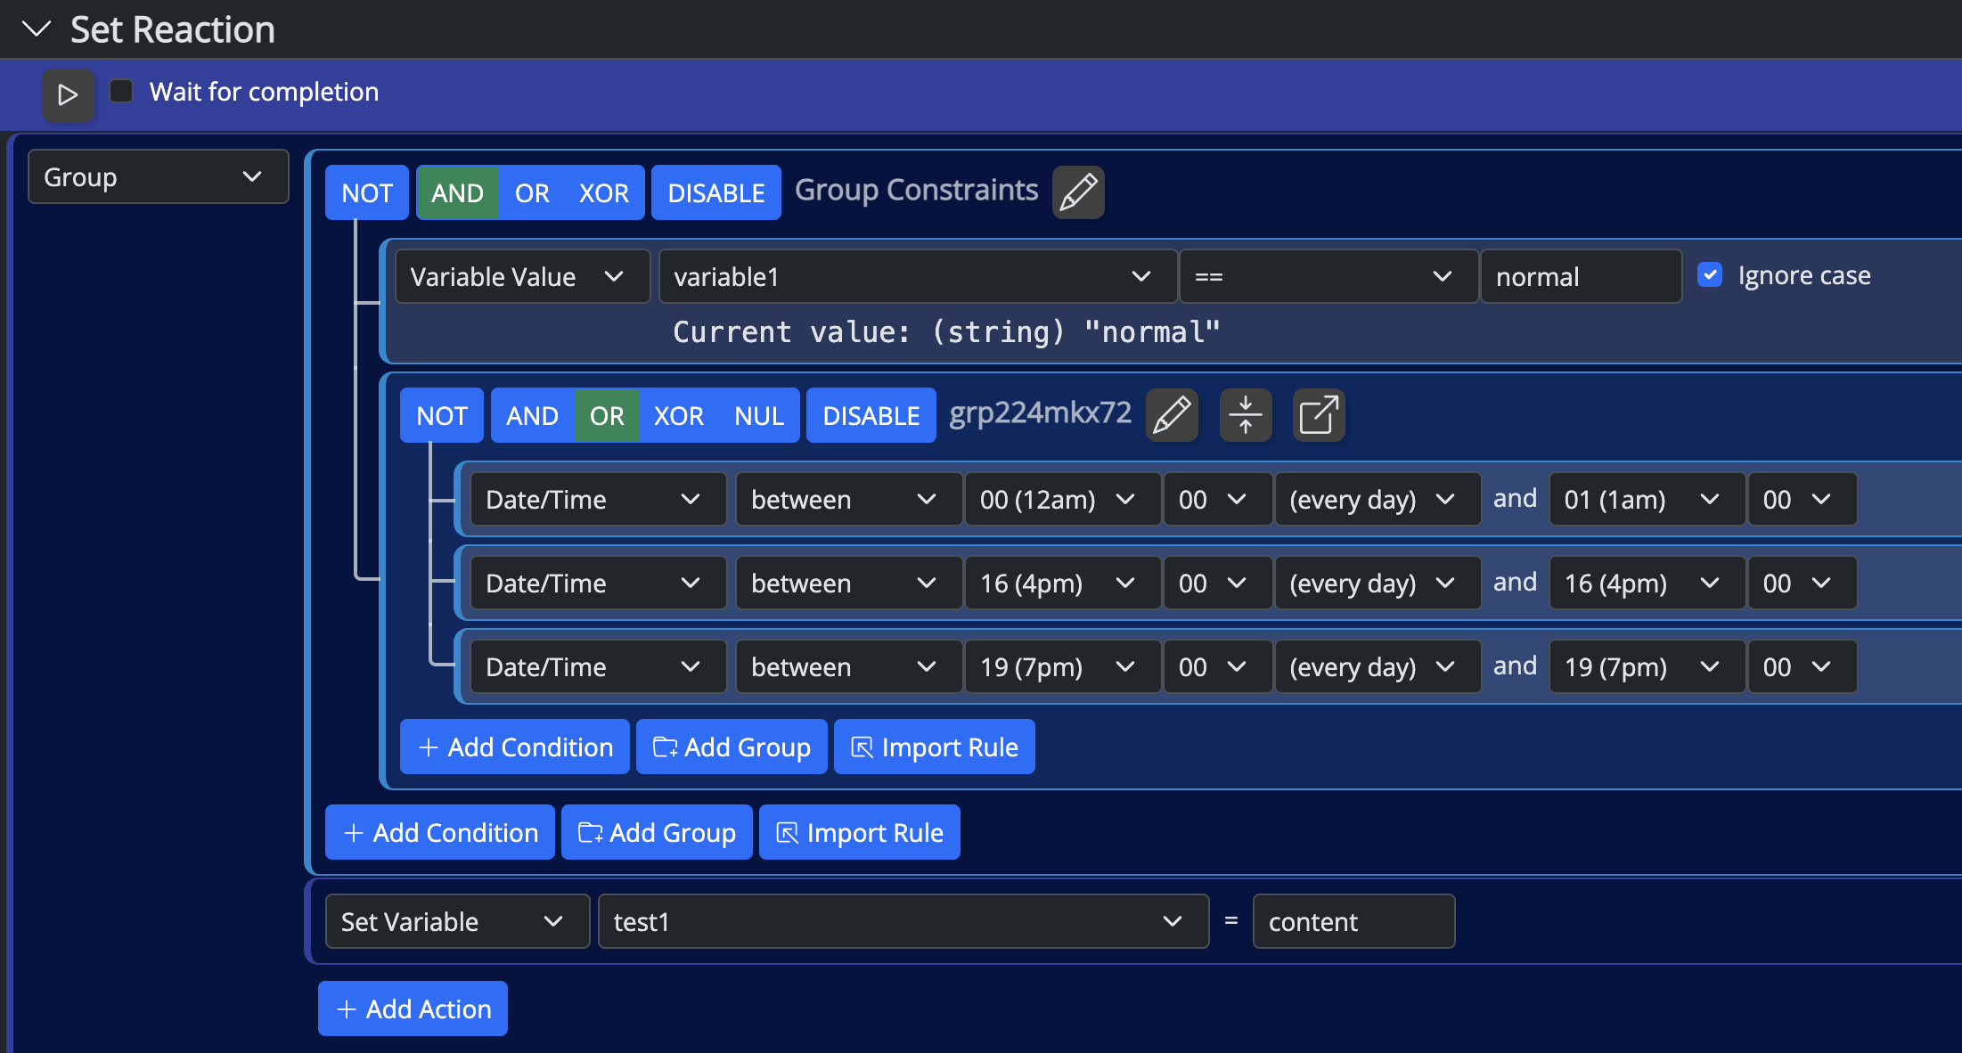The height and width of the screenshot is (1053, 1962).
Task: Click the collapse icon for grp224mkx72
Action: point(1246,415)
